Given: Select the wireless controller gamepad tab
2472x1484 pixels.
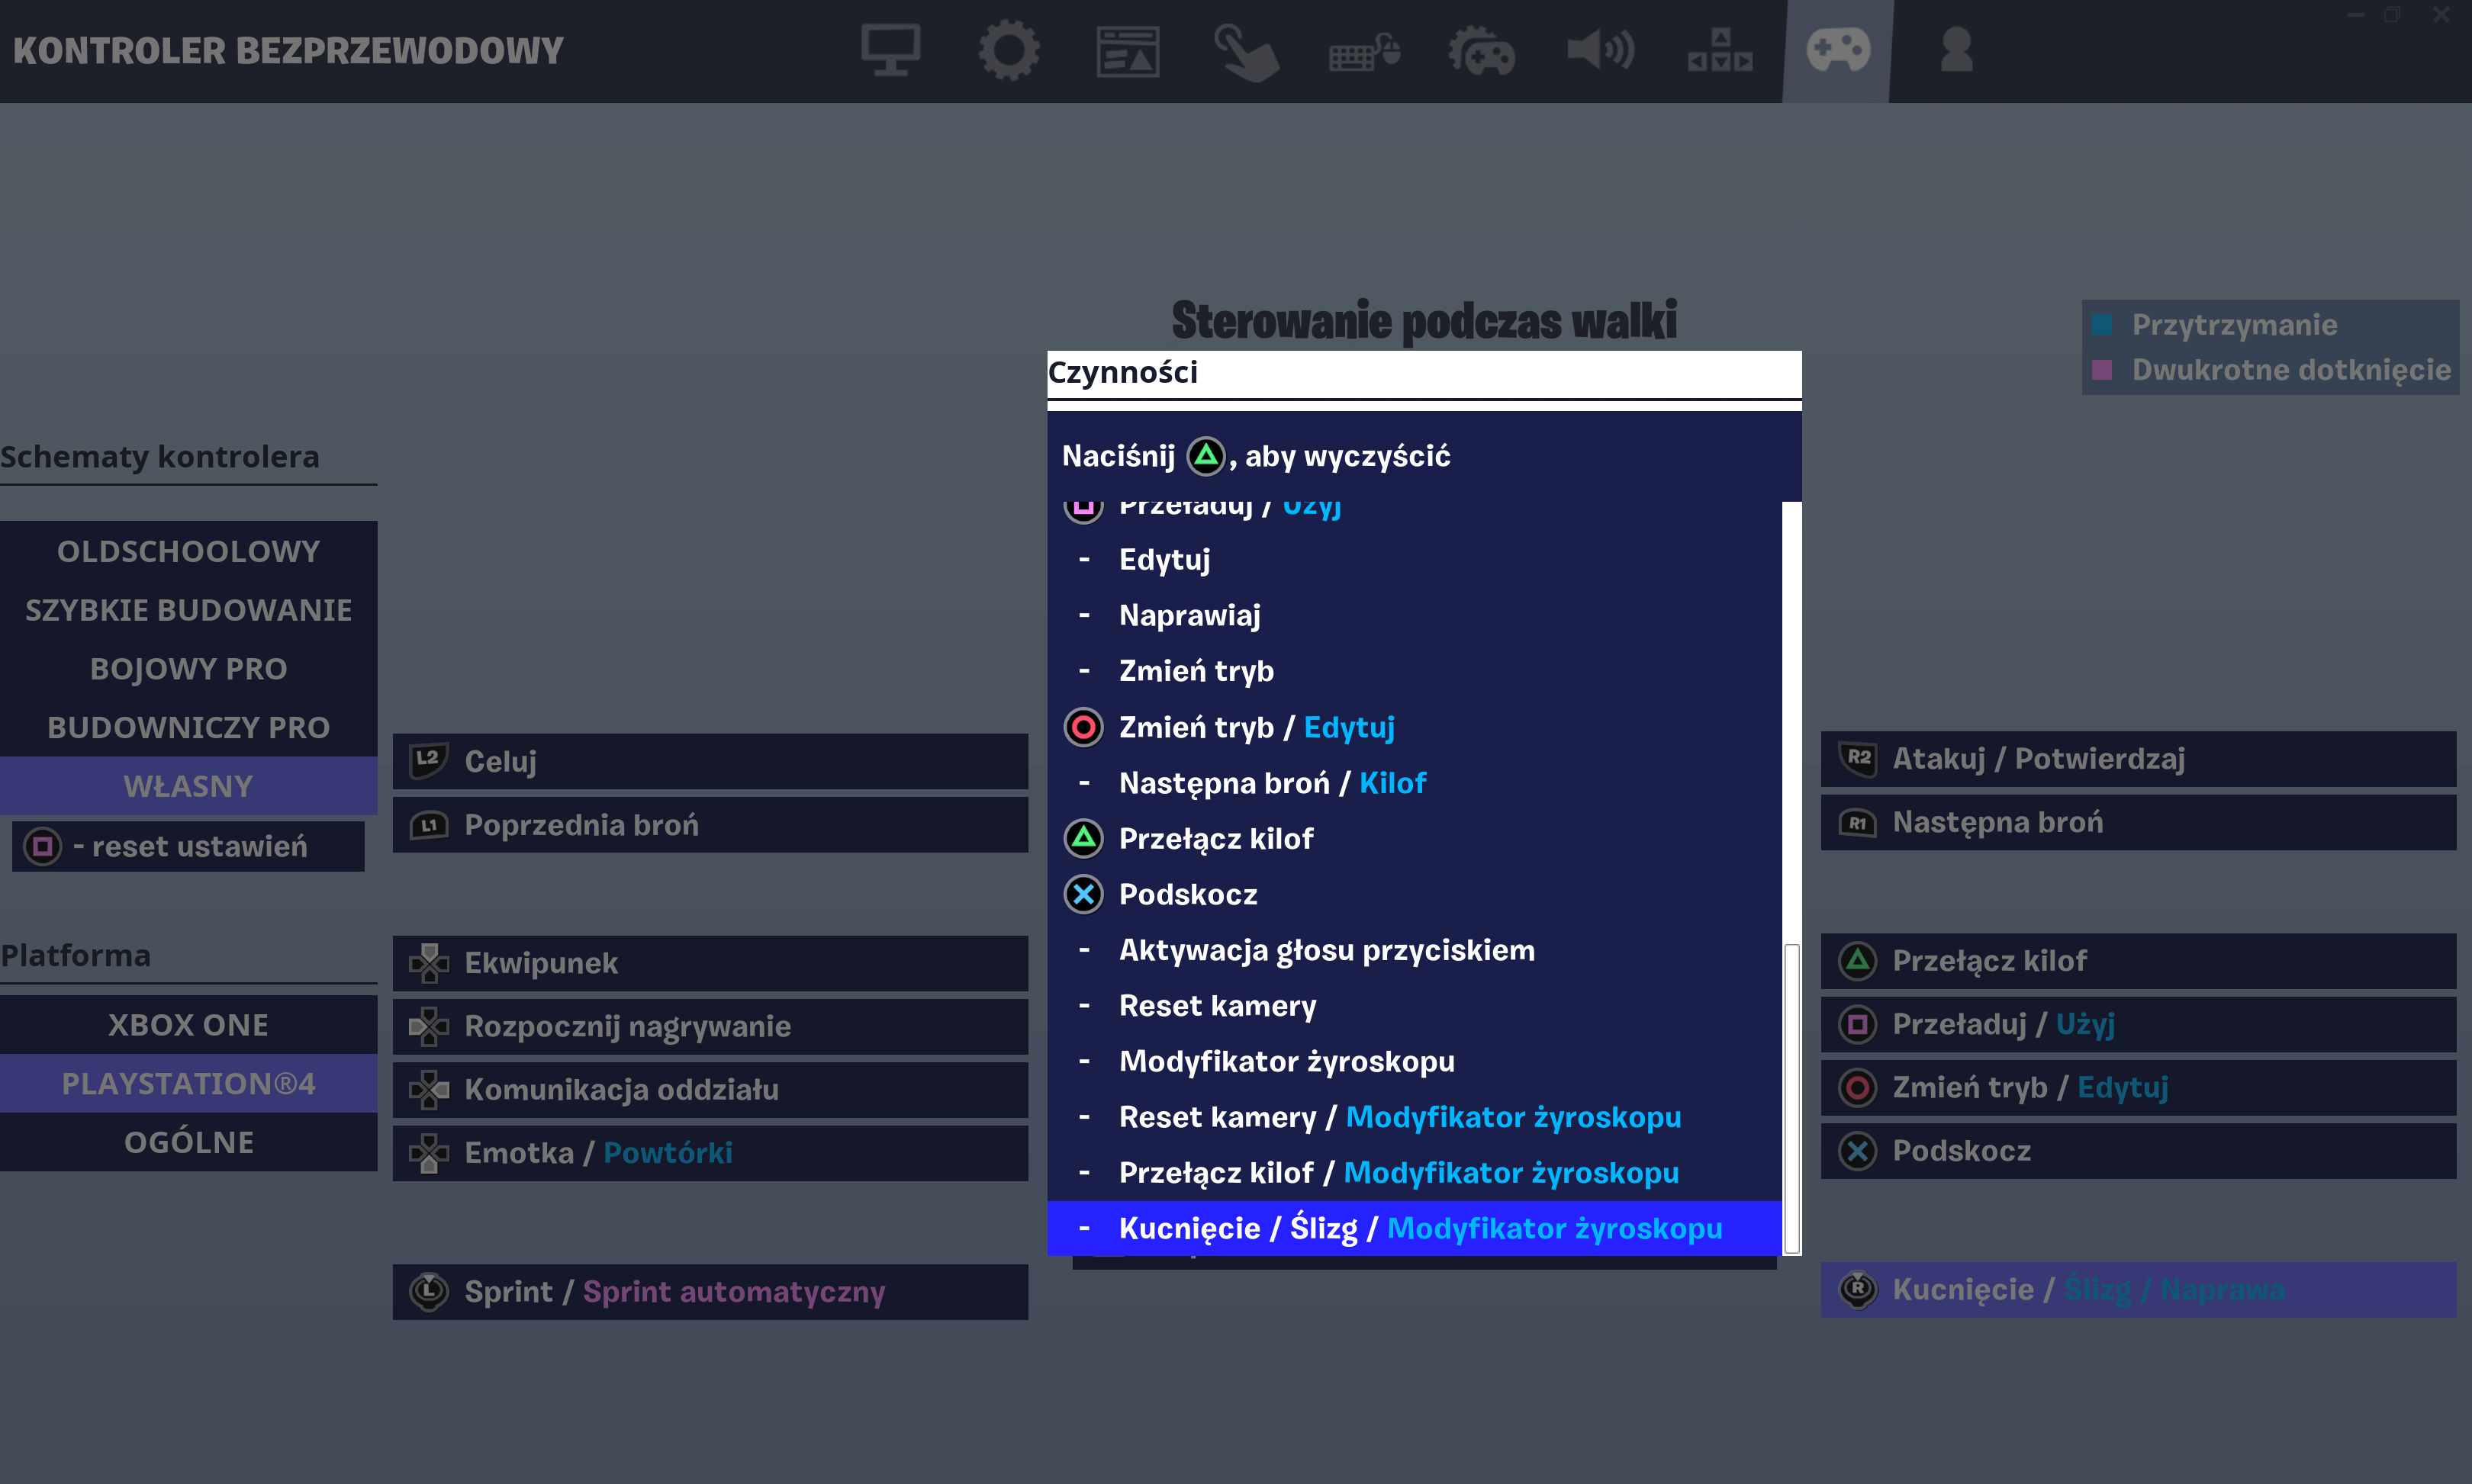Looking at the screenshot, I should [1838, 50].
